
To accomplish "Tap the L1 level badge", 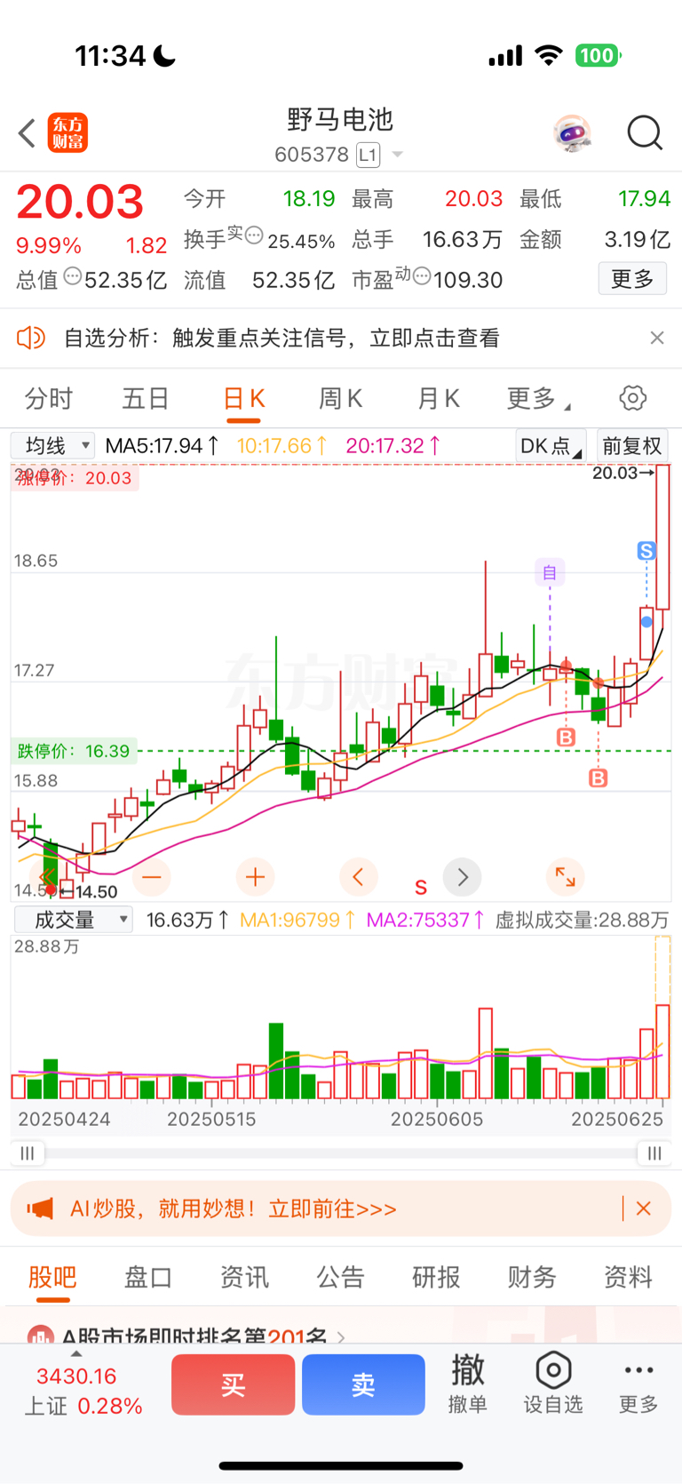I will click(369, 155).
